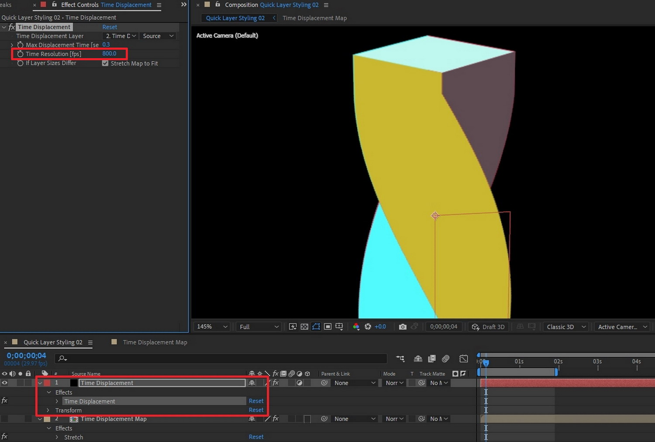655x442 pixels.
Task: Click the Time Resolution value 800.0
Action: [109, 54]
